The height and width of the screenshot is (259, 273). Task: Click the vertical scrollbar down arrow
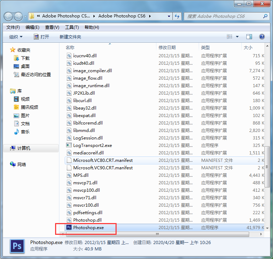pos(267,228)
